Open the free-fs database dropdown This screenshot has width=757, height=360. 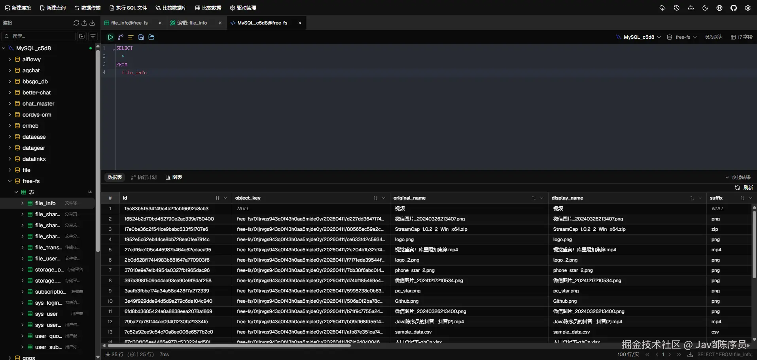tap(682, 37)
